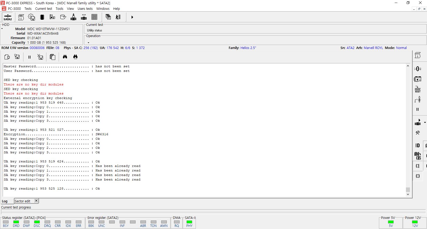427x229 pixels.
Task: Save the log with floppy icon
Action: (17, 57)
